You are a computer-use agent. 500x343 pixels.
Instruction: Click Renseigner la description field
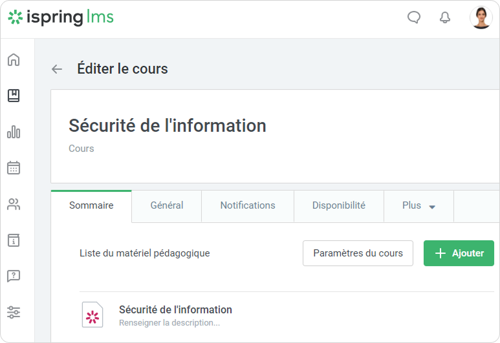[x=169, y=322]
